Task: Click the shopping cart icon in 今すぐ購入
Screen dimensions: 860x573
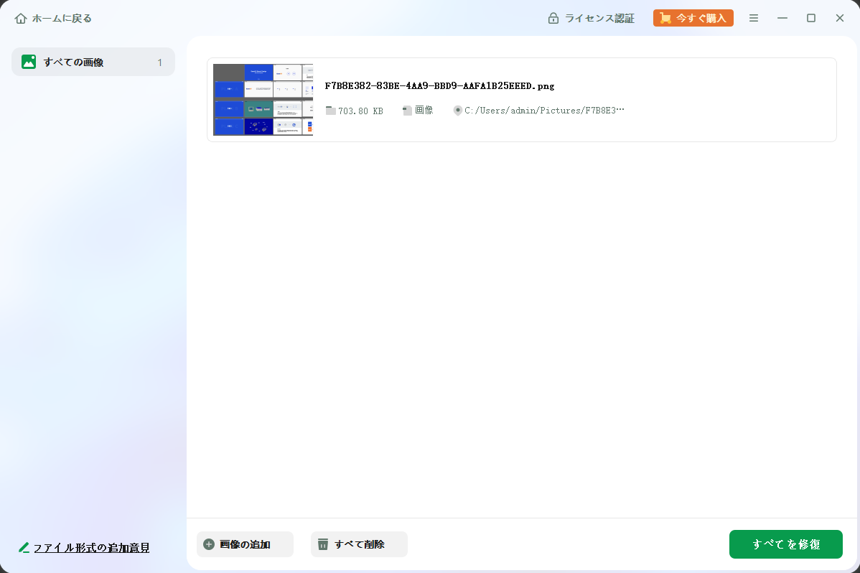Action: [x=665, y=18]
